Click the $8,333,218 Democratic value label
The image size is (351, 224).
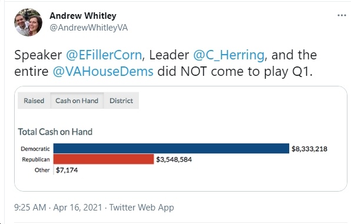[x=309, y=149]
